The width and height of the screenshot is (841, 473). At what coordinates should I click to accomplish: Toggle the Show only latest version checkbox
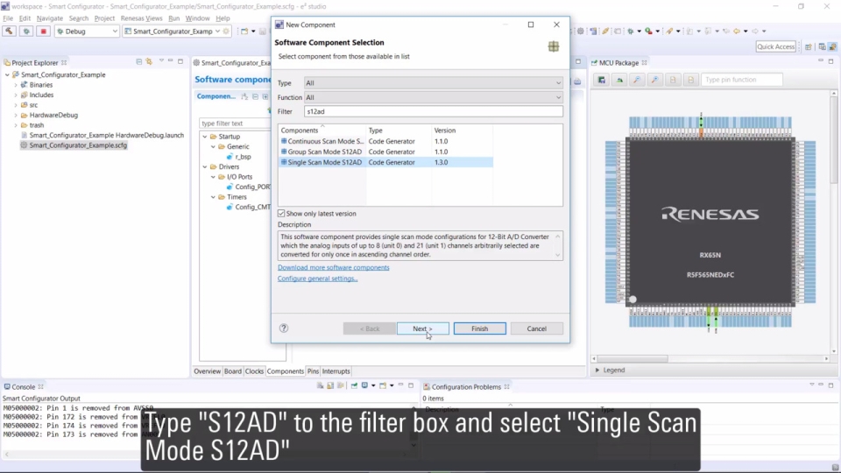(x=281, y=214)
